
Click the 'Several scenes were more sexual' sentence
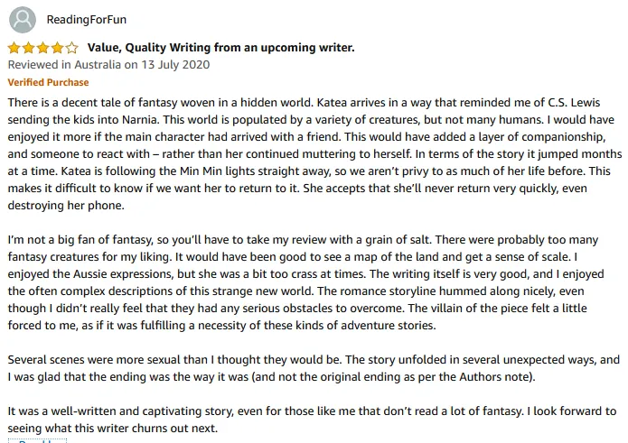[174, 360]
